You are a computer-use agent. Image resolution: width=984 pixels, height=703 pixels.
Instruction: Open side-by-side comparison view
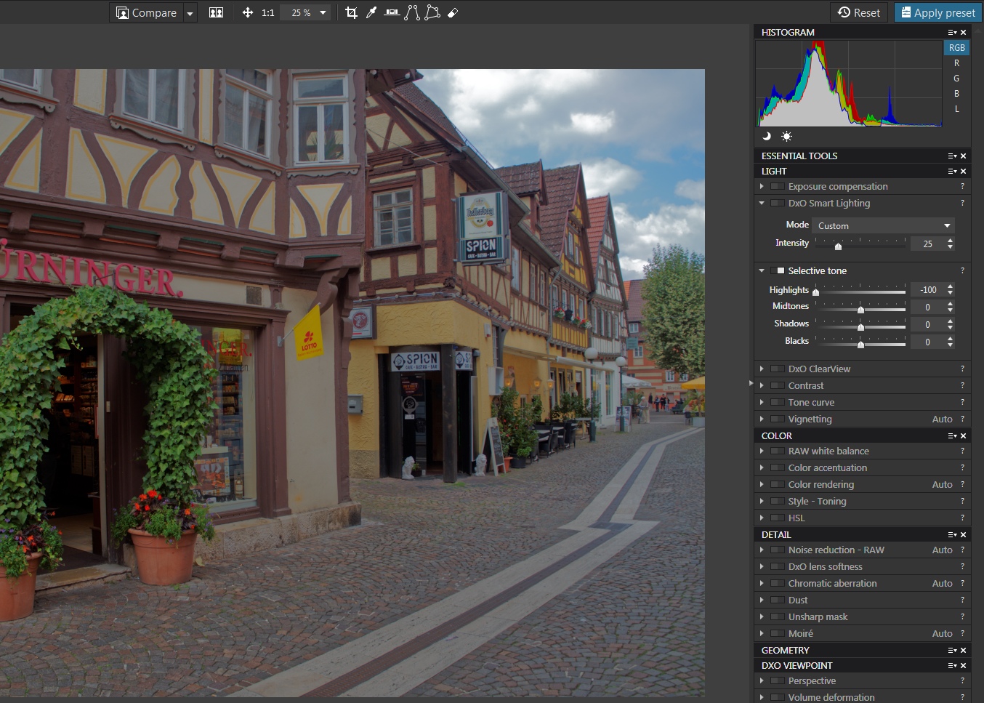tap(216, 12)
